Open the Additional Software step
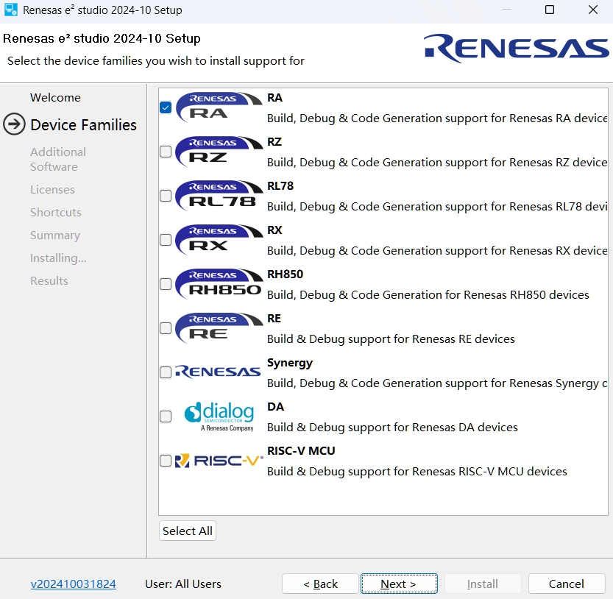613x599 pixels. point(58,159)
